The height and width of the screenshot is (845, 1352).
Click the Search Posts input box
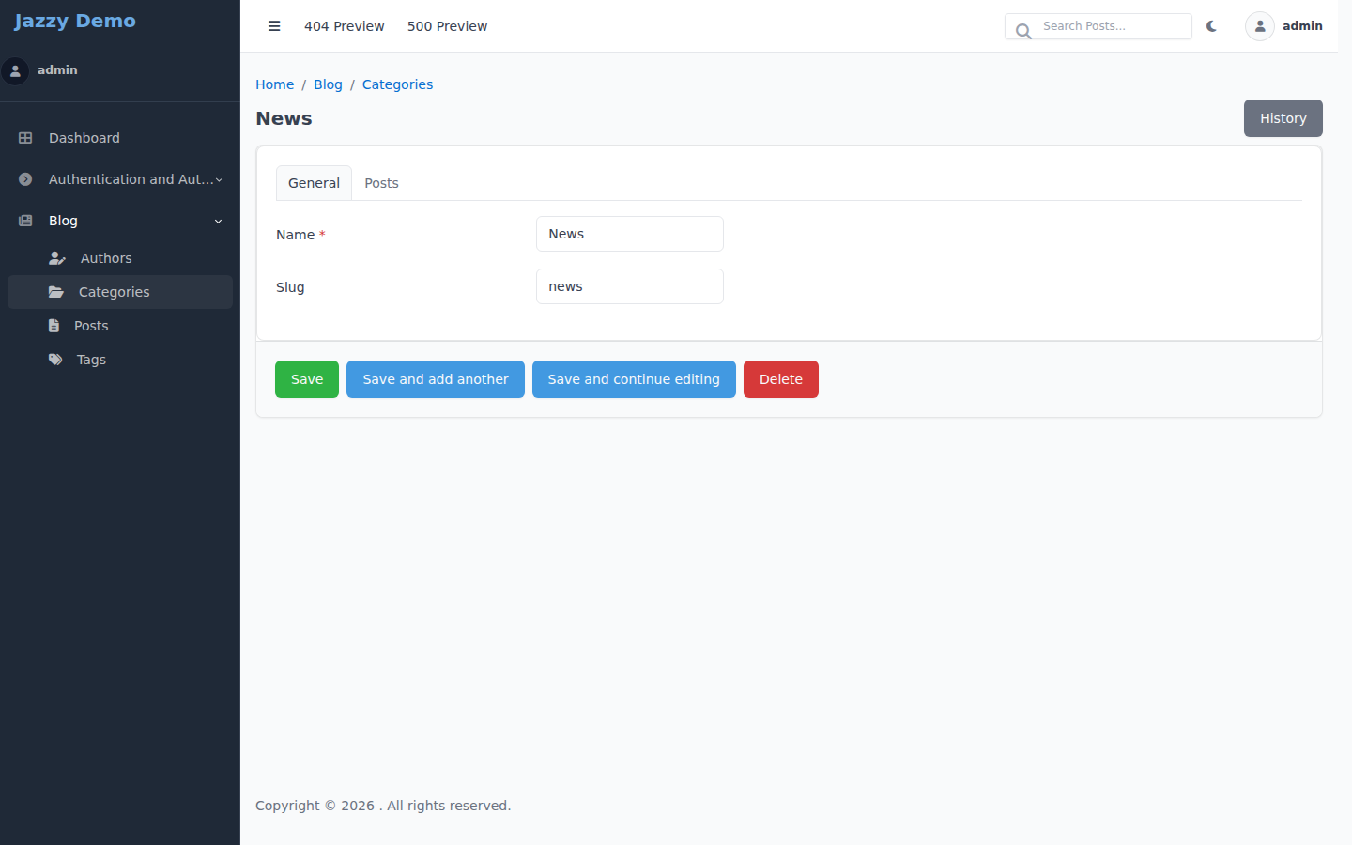[x=1098, y=26]
